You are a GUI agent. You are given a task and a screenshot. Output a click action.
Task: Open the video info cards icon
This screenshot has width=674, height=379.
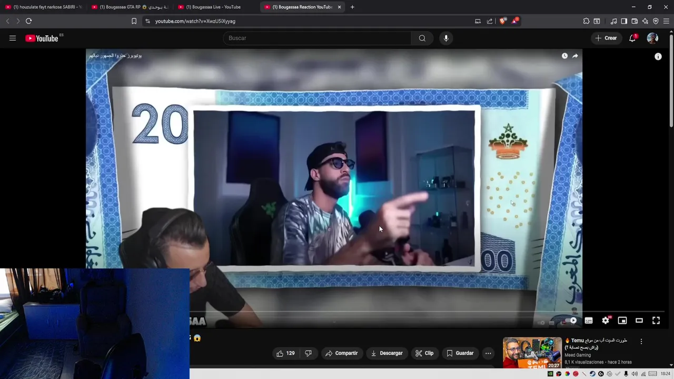pyautogui.click(x=658, y=56)
